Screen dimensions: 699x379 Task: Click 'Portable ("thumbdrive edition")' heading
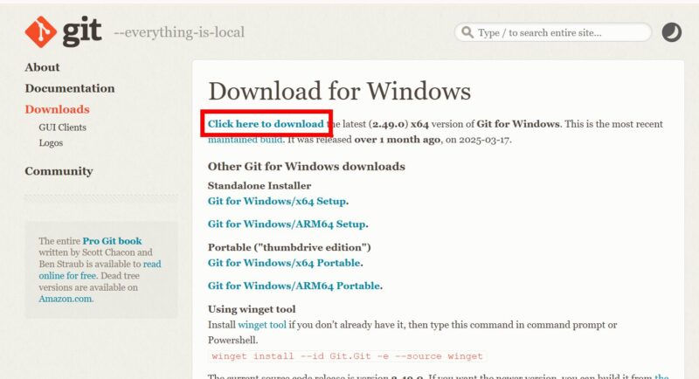tap(289, 247)
